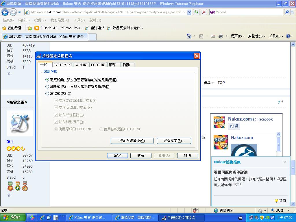Click the Stop loading X icon
Screen dimensions: 296x222
click(x=204, y=12)
